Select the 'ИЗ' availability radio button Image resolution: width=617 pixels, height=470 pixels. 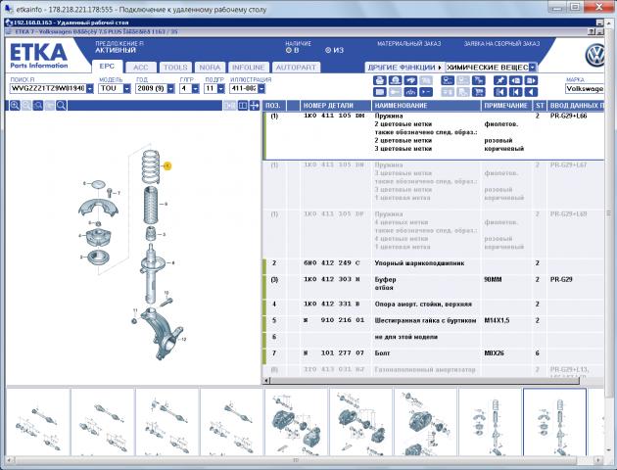328,50
